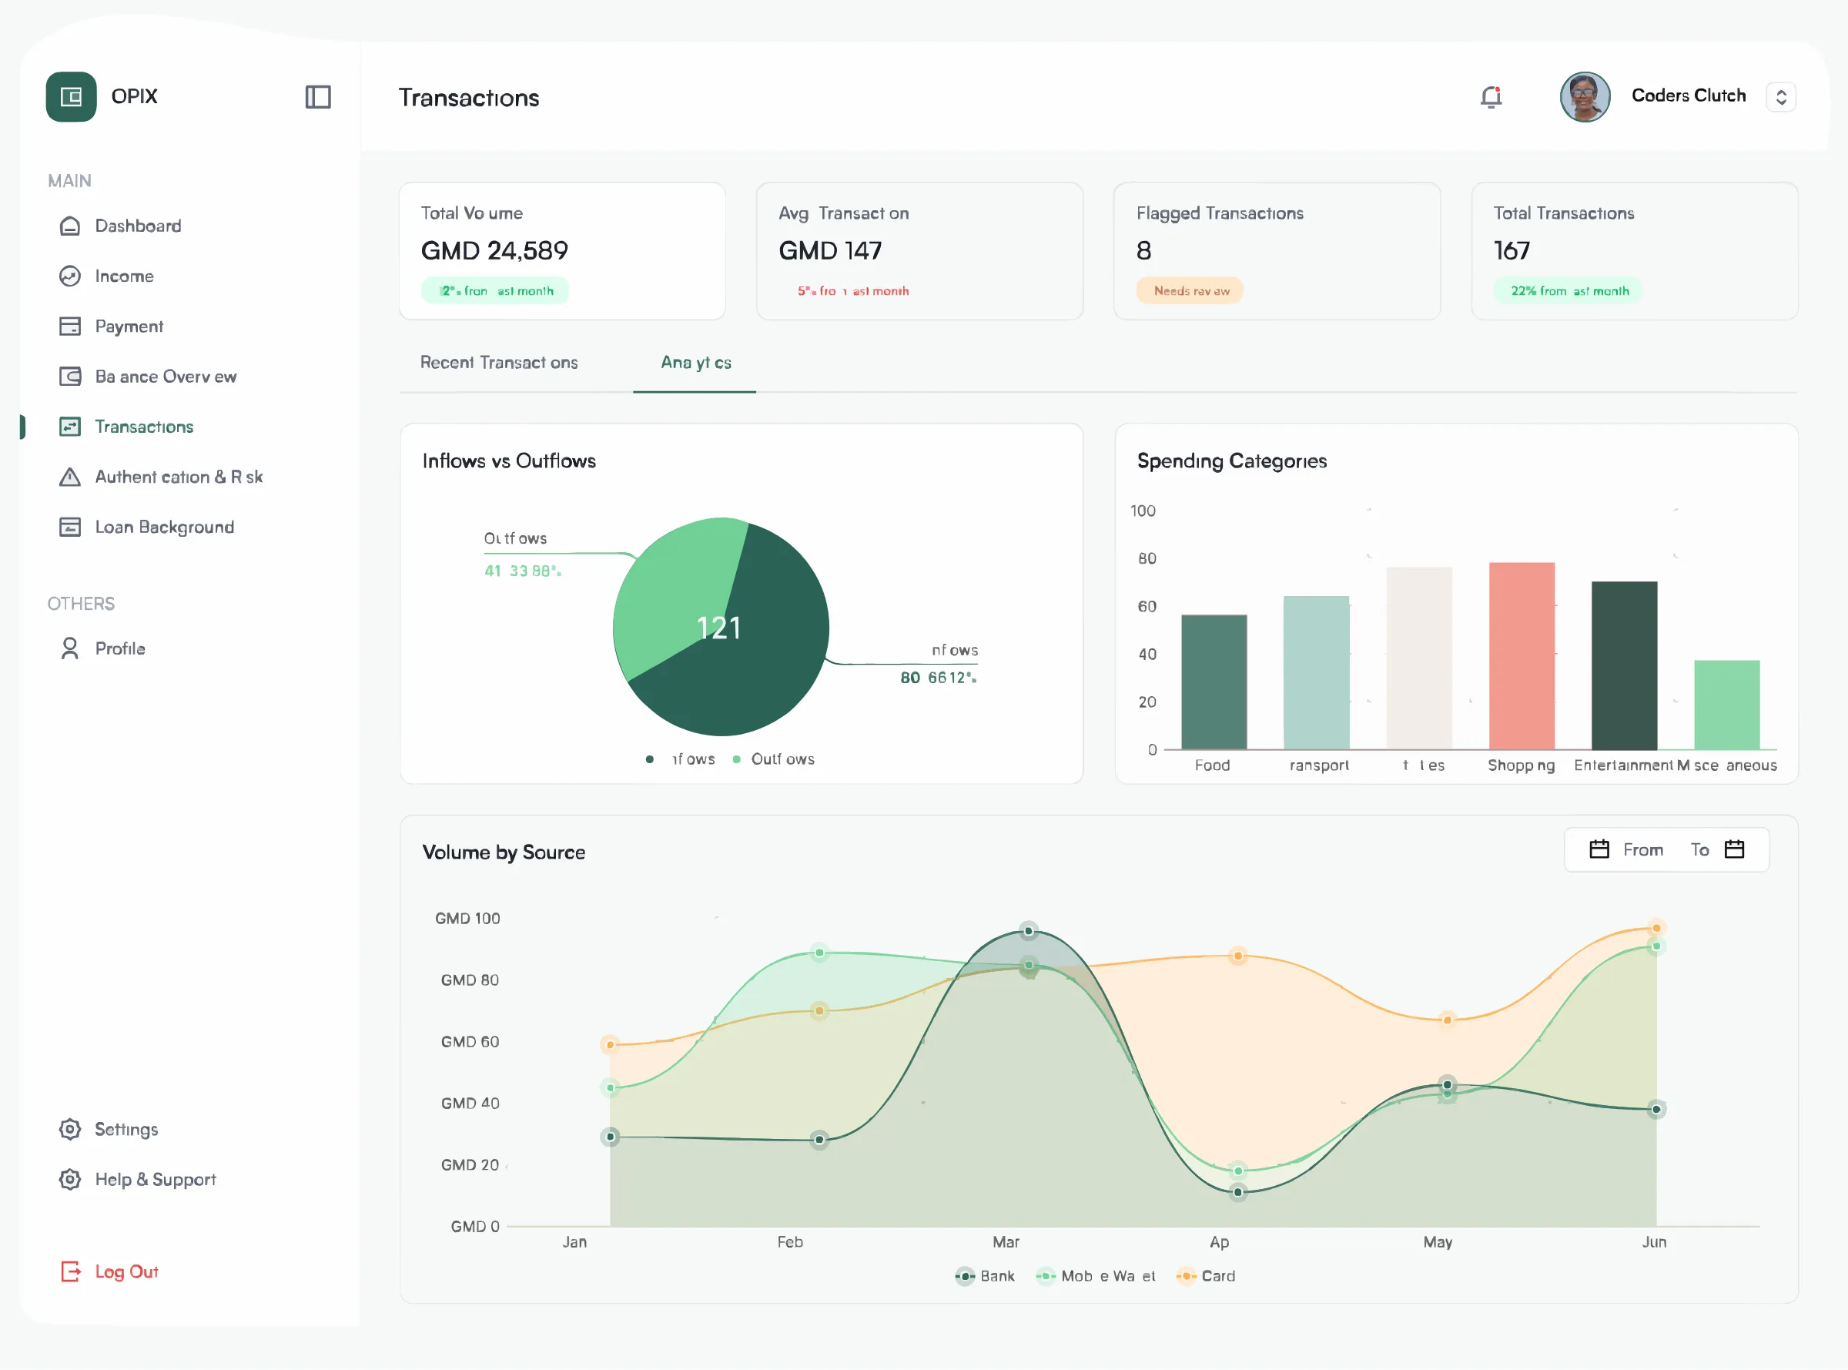This screenshot has width=1848, height=1370.
Task: Click the Total Volume card
Action: (563, 251)
